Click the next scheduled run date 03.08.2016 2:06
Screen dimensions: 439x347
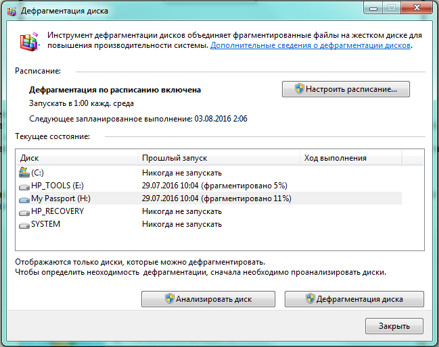pyautogui.click(x=221, y=119)
